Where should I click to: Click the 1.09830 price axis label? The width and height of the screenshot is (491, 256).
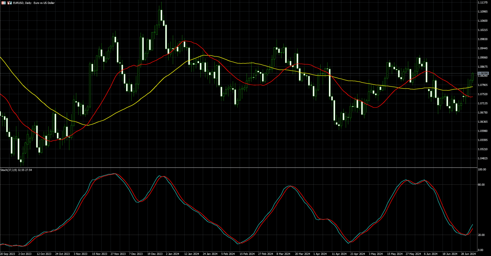point(483,39)
